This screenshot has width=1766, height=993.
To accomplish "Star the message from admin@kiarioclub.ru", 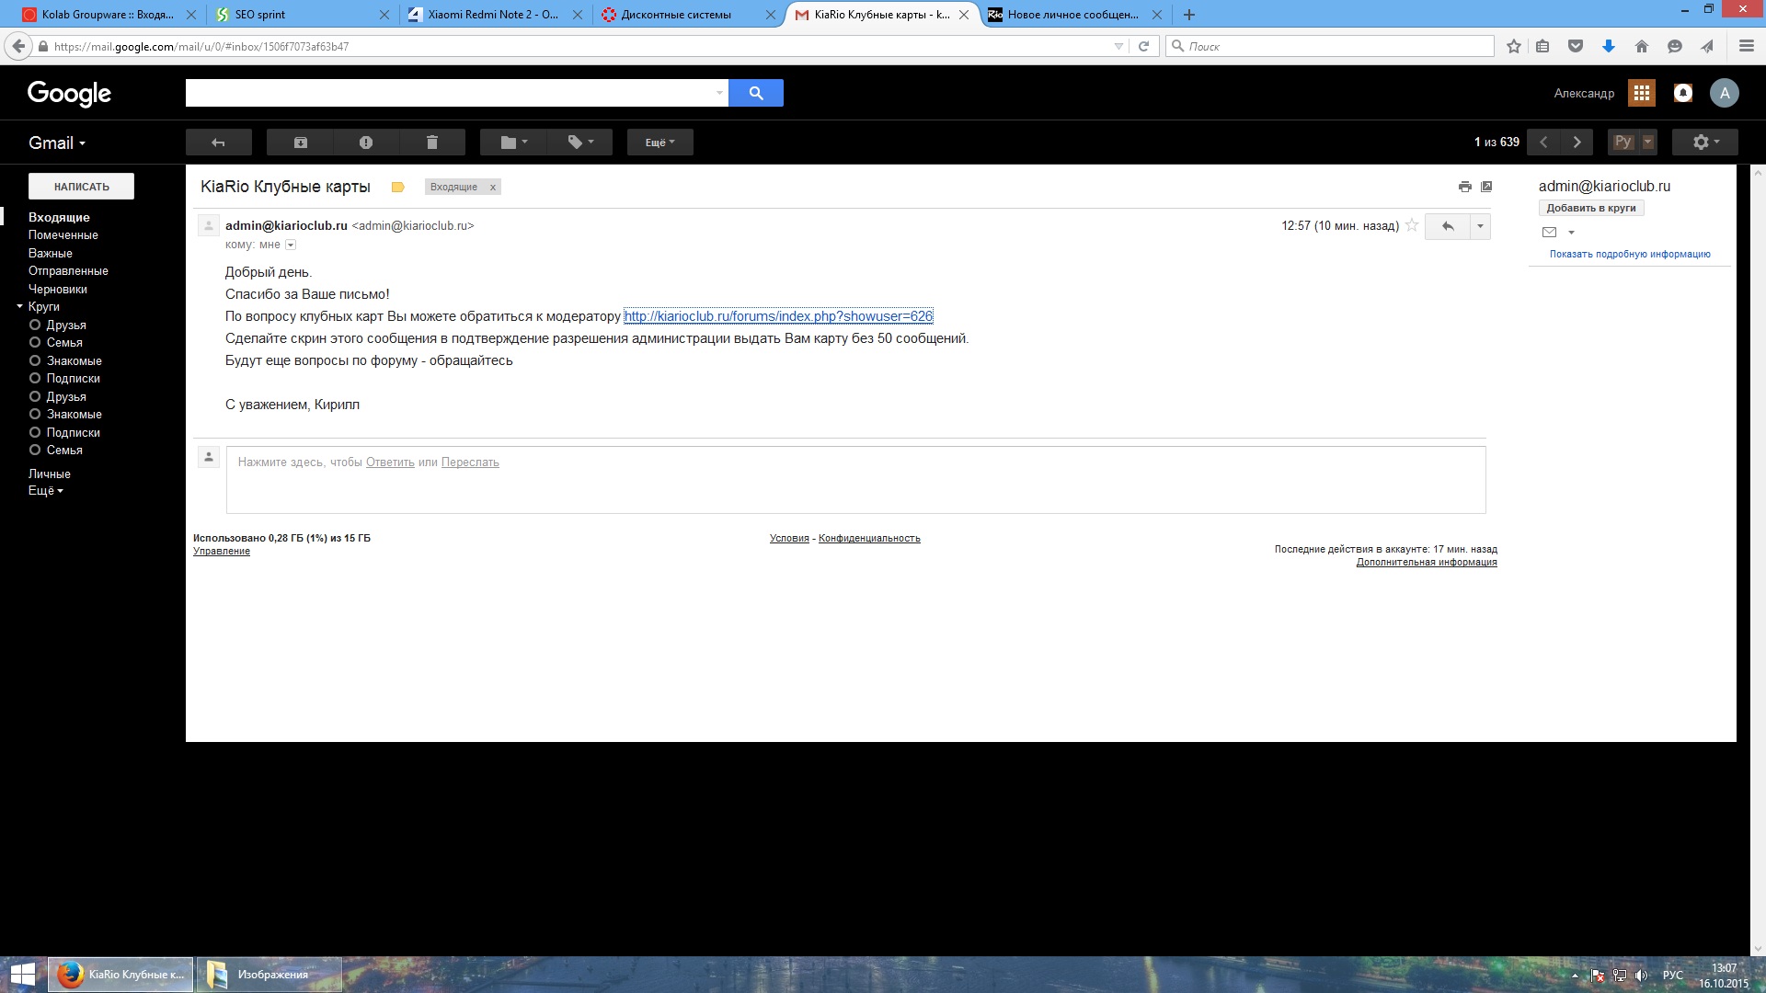I will coord(1412,225).
